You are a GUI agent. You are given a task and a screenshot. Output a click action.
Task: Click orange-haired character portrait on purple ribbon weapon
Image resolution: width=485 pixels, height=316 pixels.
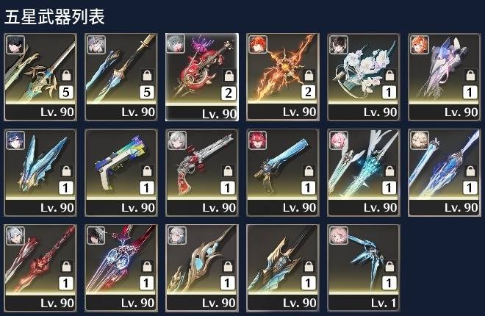[420, 45]
